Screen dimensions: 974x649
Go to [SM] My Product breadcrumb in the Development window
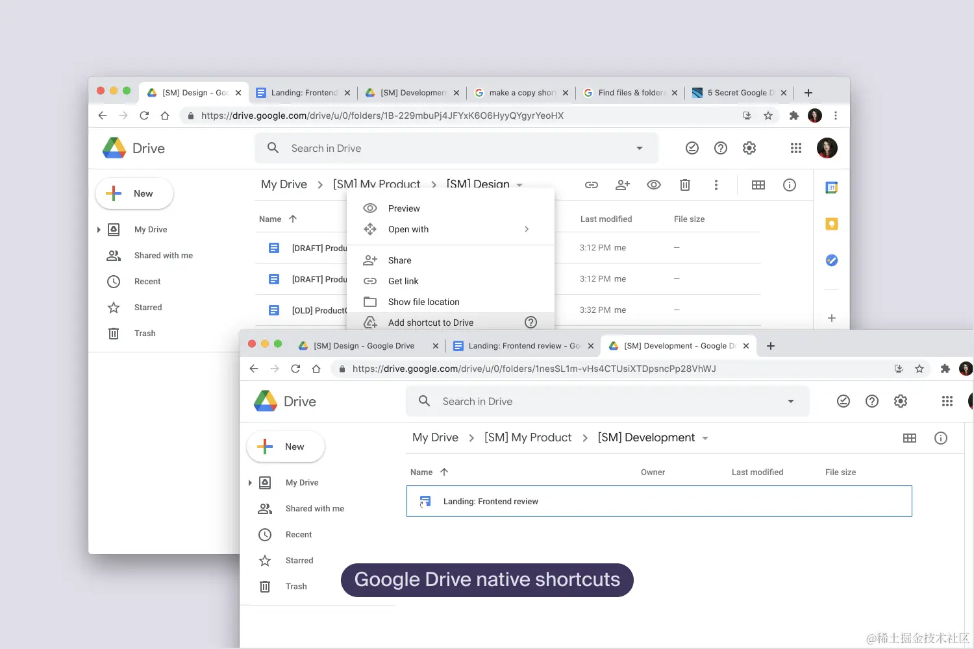(x=528, y=437)
